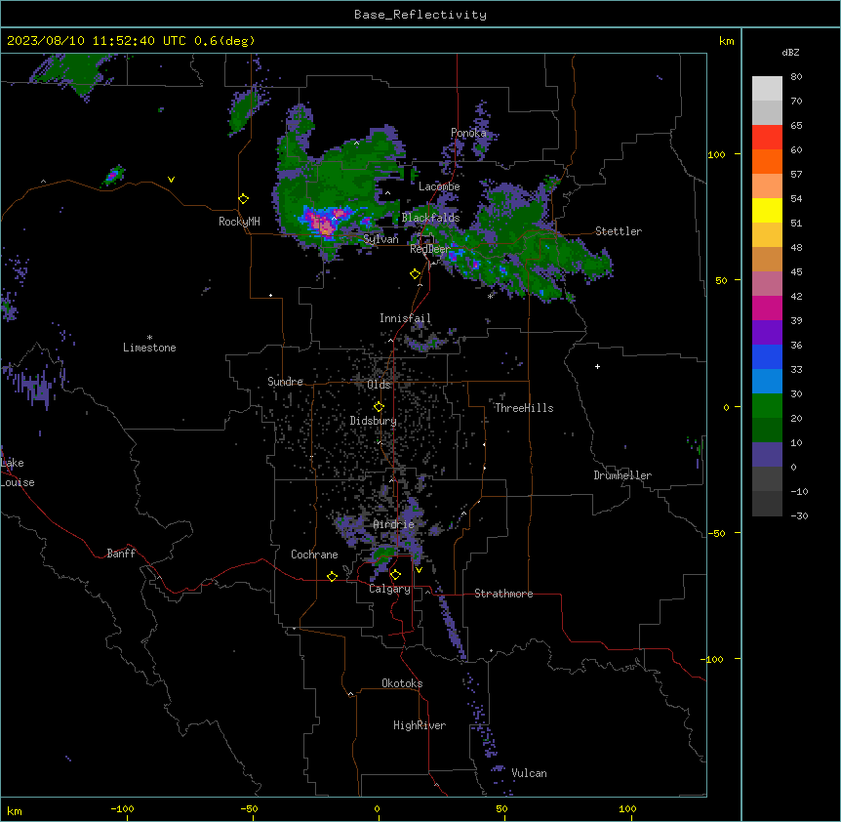Click the Olds label

[379, 385]
